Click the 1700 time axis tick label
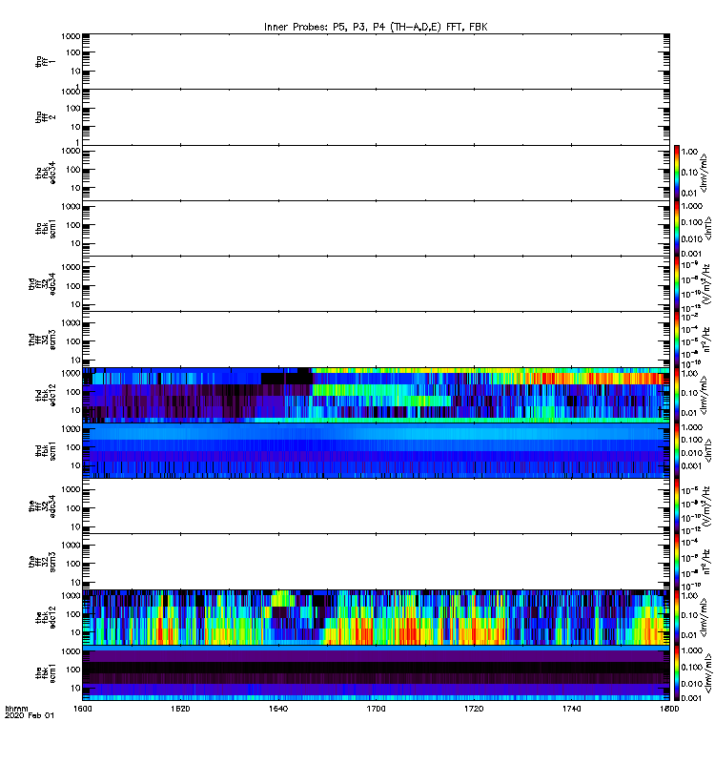 pos(376,709)
